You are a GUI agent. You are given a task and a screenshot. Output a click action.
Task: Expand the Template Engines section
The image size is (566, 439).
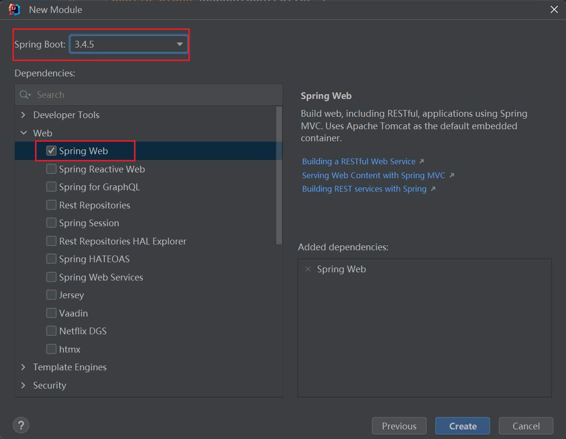(x=23, y=367)
